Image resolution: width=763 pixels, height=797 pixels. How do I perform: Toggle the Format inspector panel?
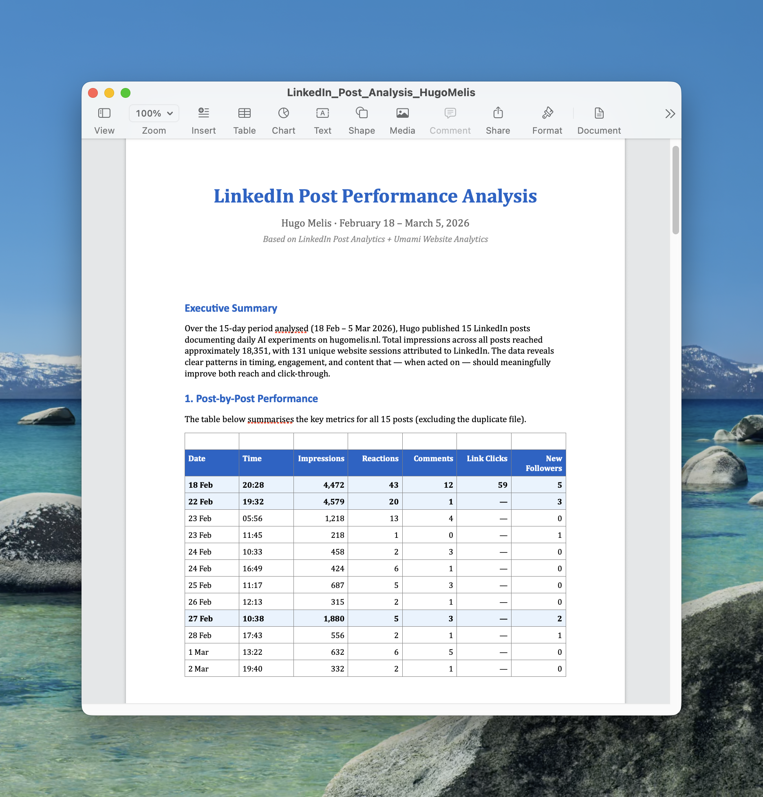coord(547,113)
